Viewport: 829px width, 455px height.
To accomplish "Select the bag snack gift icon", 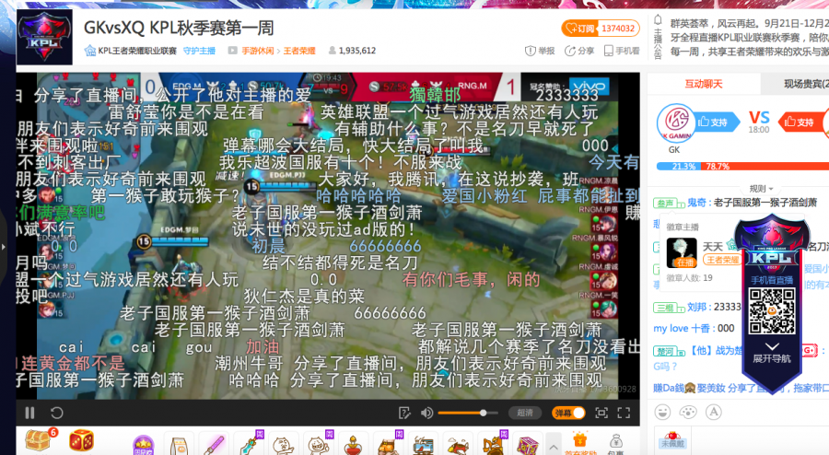I will tap(179, 445).
